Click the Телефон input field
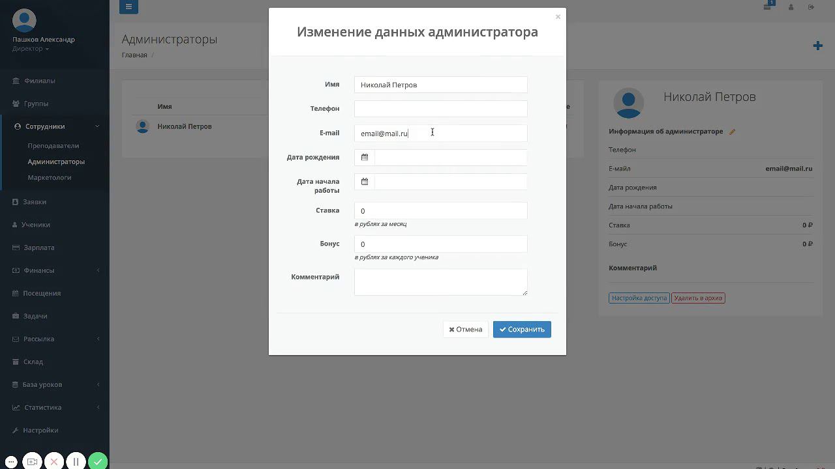The width and height of the screenshot is (835, 469). (440, 109)
